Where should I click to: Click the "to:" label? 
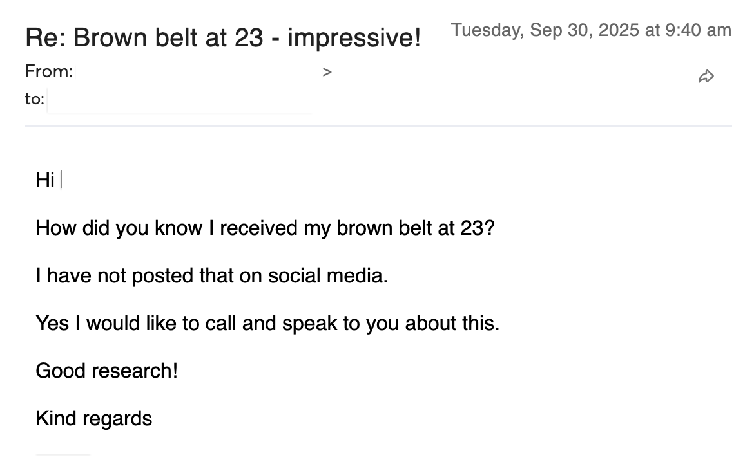35,99
